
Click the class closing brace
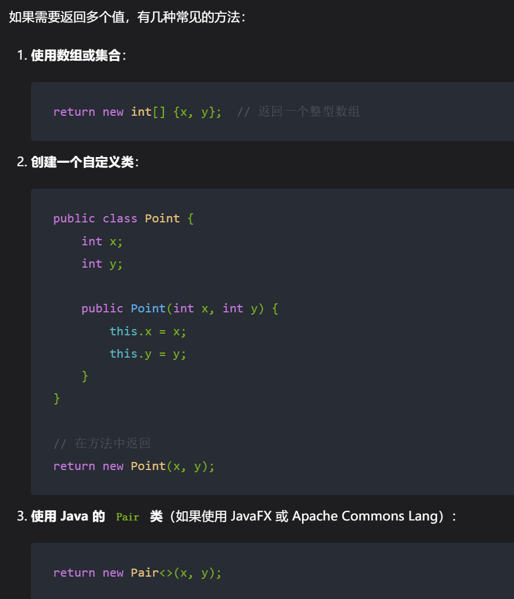pos(57,398)
